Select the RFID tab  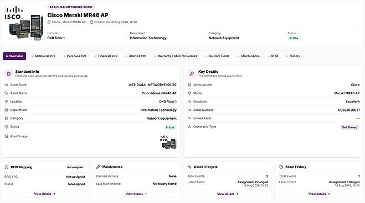coord(273,56)
